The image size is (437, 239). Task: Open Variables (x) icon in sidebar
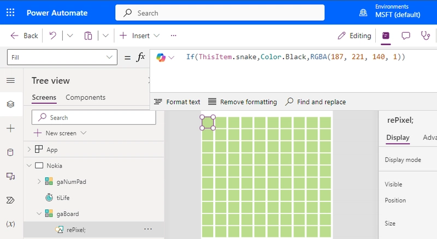tap(10, 224)
